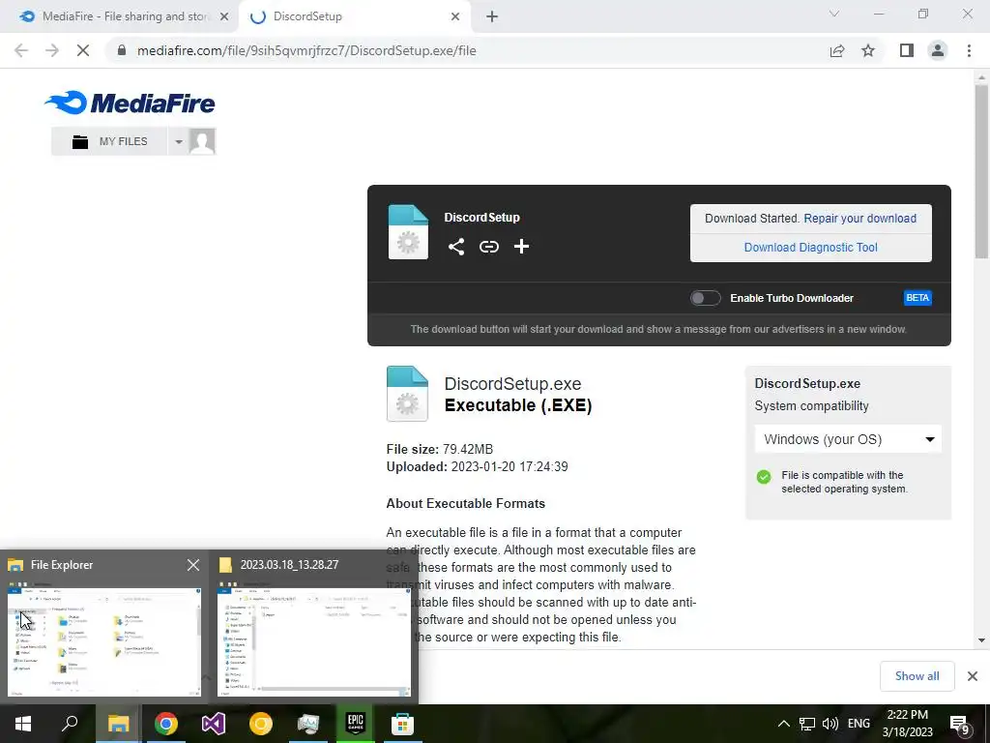Image resolution: width=990 pixels, height=743 pixels.
Task: Click the green compatibility checkmark
Action: pyautogui.click(x=764, y=476)
